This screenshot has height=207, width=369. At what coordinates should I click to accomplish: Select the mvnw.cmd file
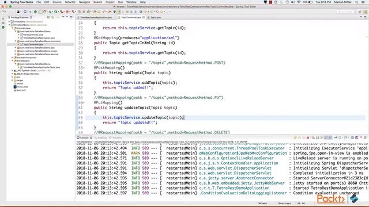tap(21, 87)
